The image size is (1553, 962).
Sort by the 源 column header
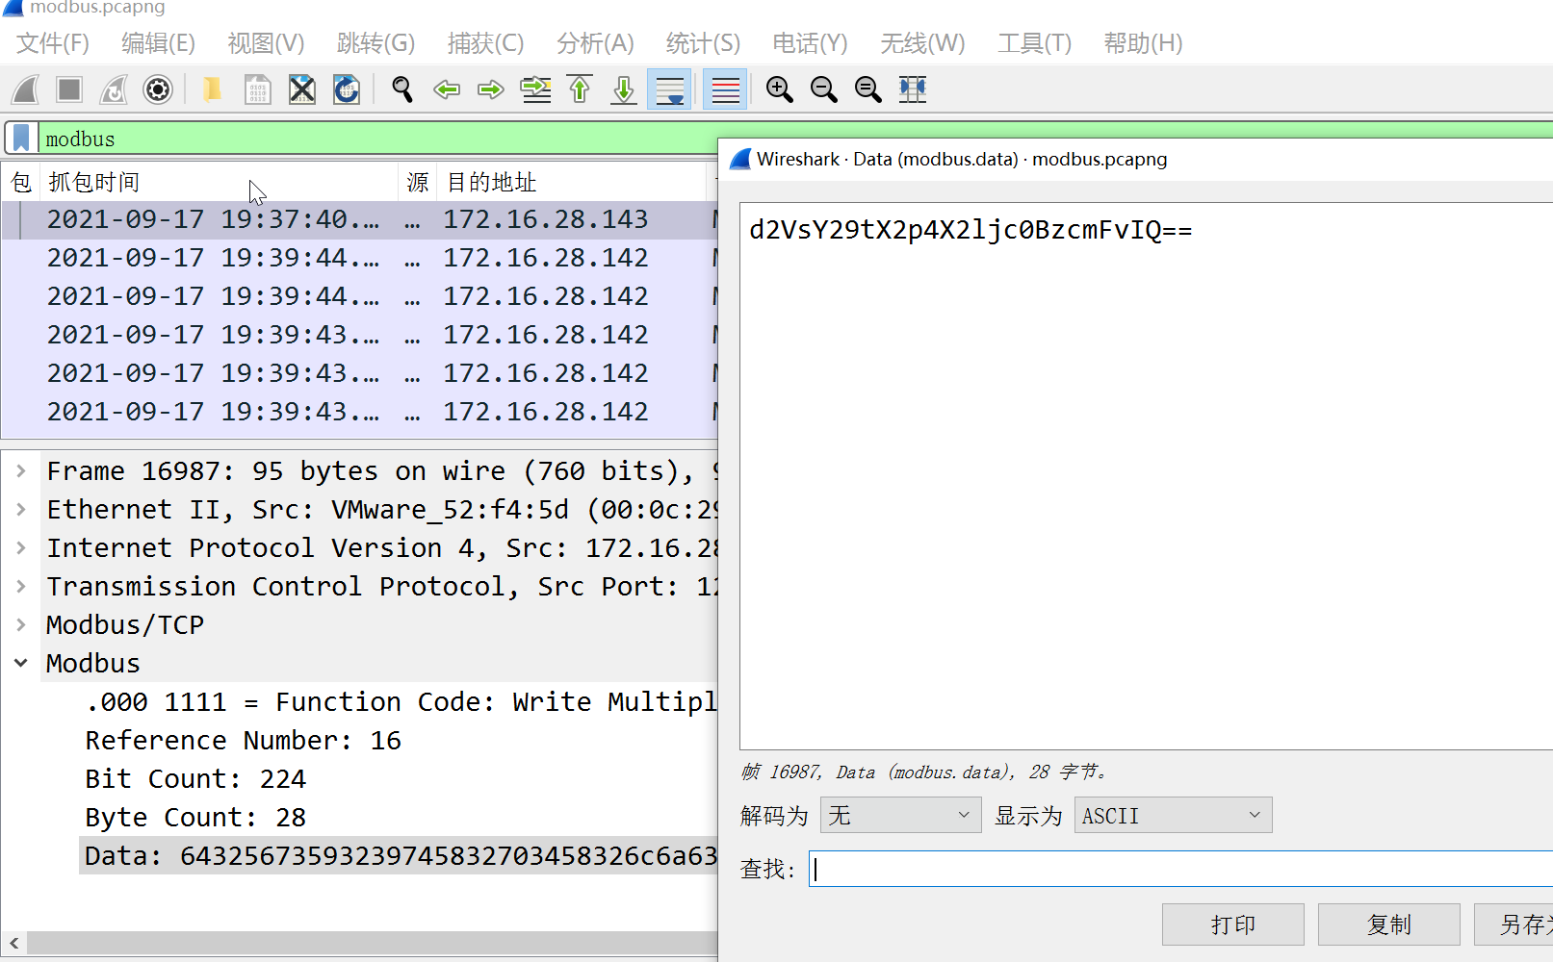(x=417, y=182)
